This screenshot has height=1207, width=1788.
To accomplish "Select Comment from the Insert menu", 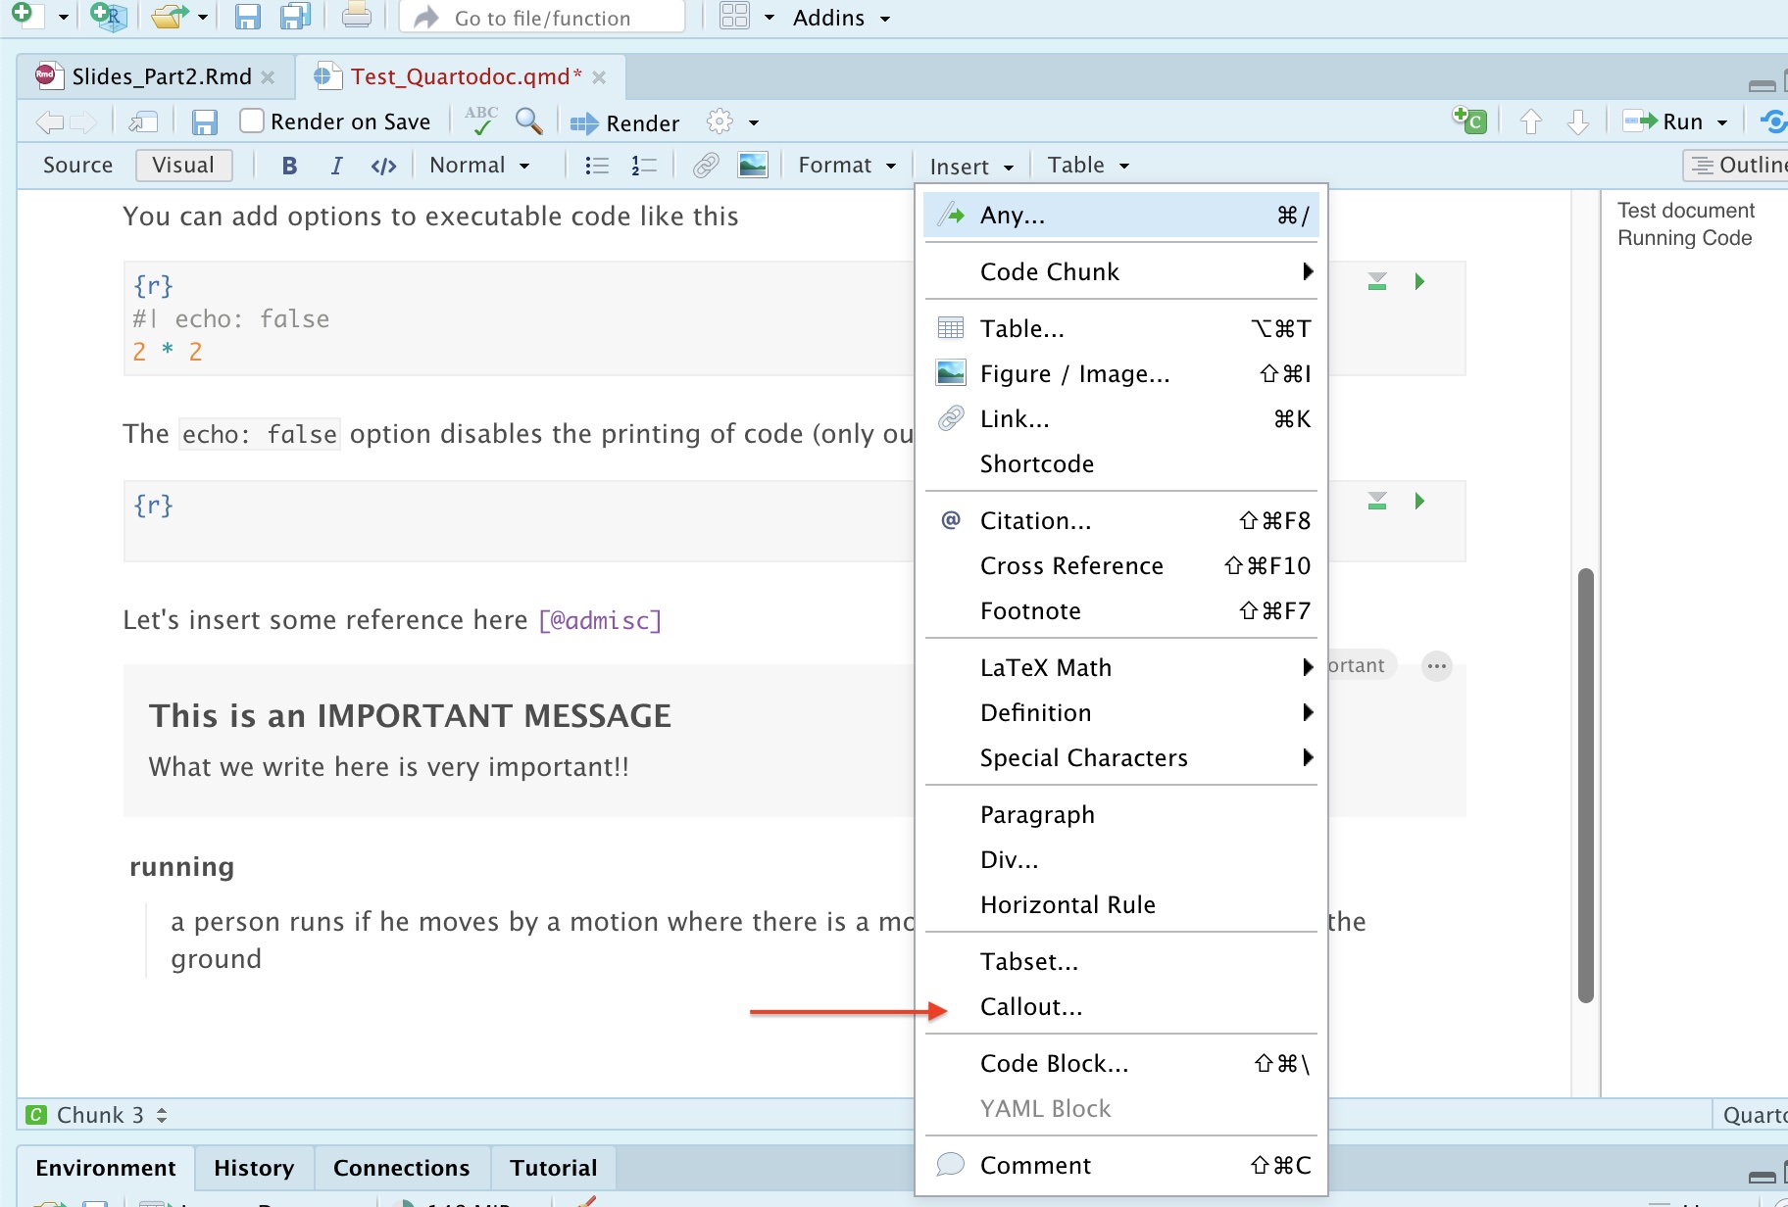I will point(1121,1165).
